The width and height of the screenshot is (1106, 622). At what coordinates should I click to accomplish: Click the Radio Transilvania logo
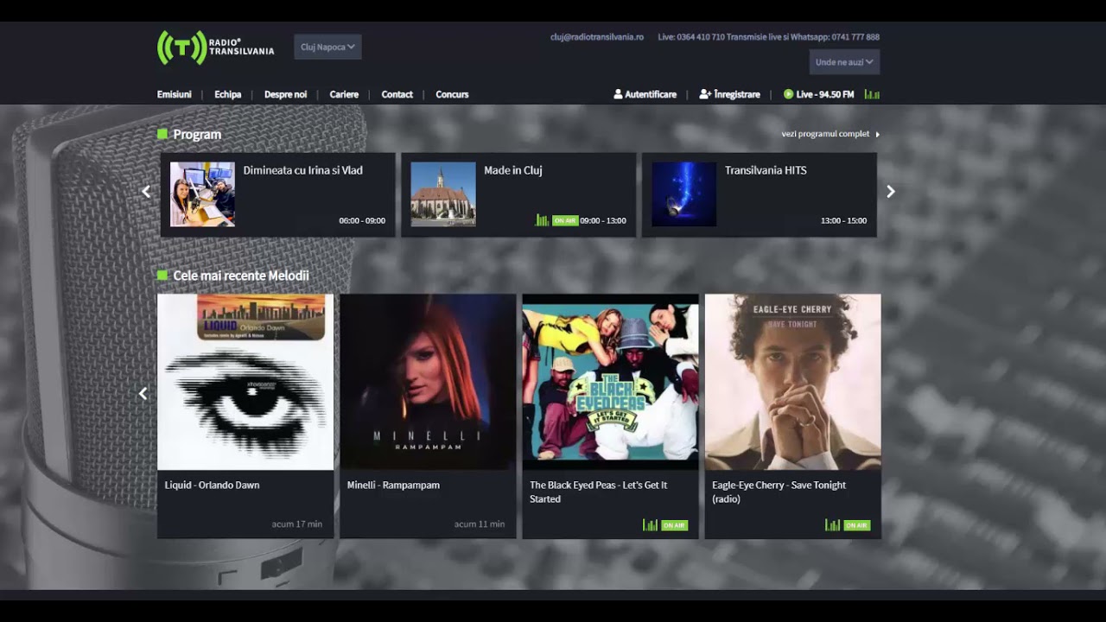click(215, 48)
